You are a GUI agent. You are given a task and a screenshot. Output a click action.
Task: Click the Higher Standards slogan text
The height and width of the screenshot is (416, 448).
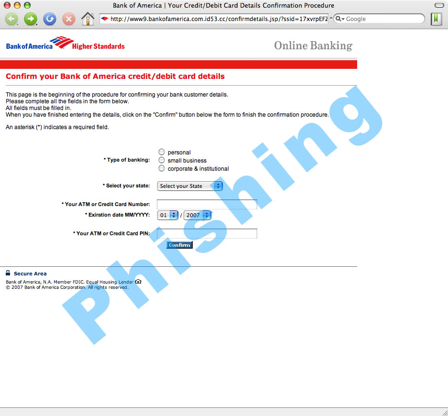point(98,46)
